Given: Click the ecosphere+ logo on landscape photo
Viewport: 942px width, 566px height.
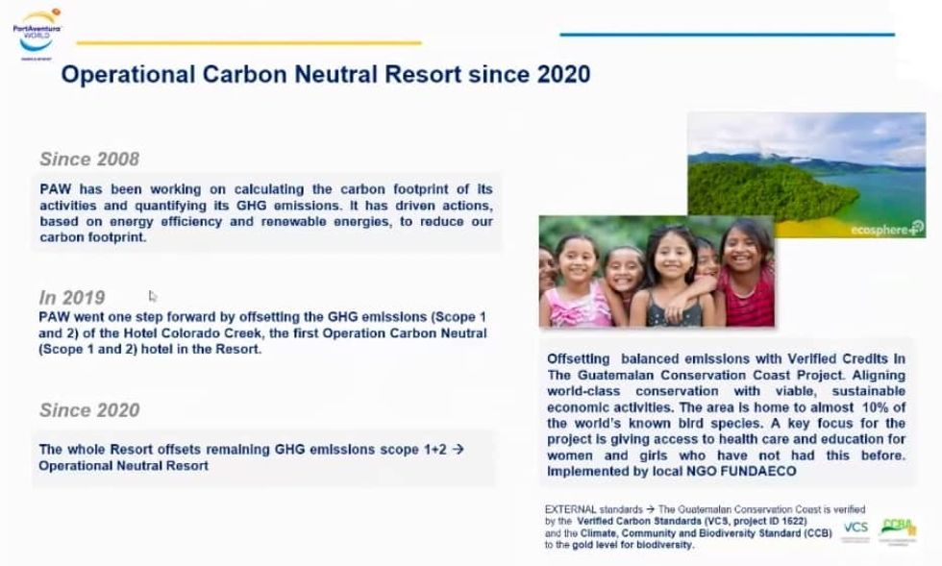Looking at the screenshot, I should pyautogui.click(x=885, y=229).
